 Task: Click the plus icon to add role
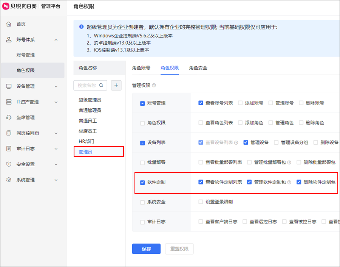[x=116, y=85]
